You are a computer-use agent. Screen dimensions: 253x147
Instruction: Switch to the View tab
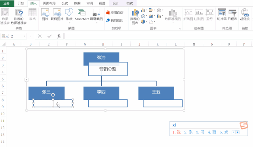[x=102, y=4]
